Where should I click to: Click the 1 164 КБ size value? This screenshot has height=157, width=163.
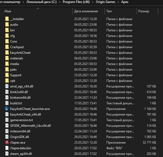coord(150,109)
